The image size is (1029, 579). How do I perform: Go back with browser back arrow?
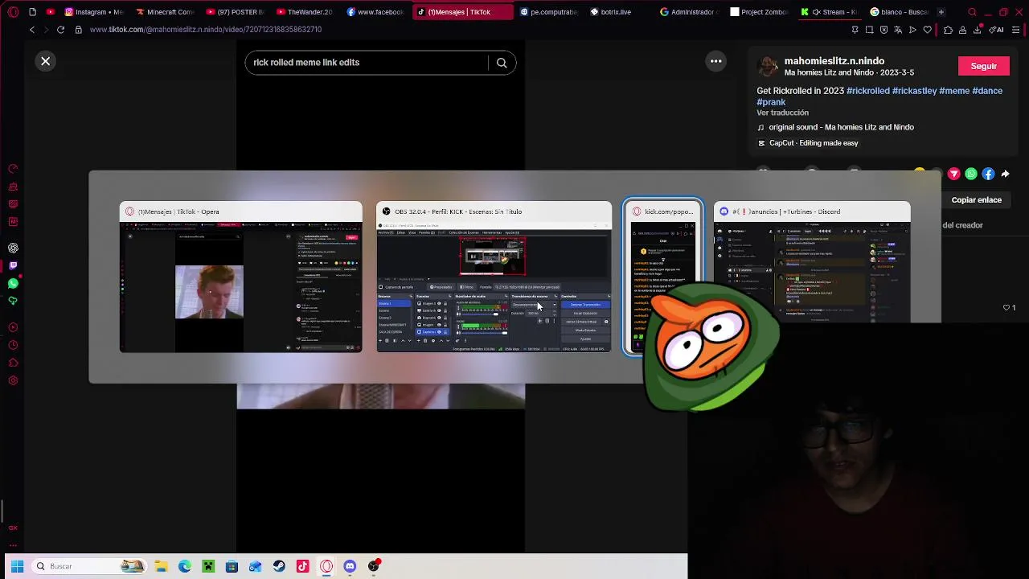click(32, 30)
